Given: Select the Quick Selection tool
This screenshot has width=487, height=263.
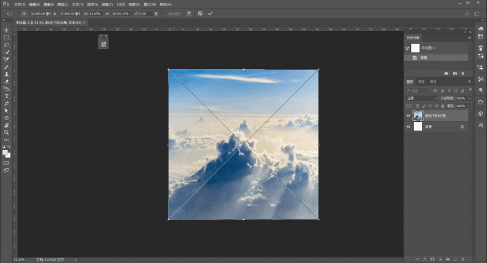Looking at the screenshot, I should tap(6, 52).
